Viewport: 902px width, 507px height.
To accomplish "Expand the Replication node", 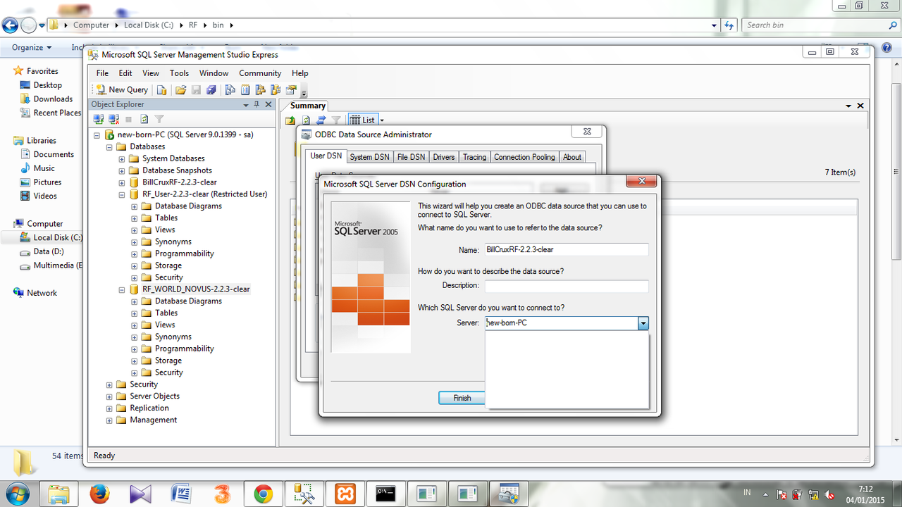I will (109, 408).
